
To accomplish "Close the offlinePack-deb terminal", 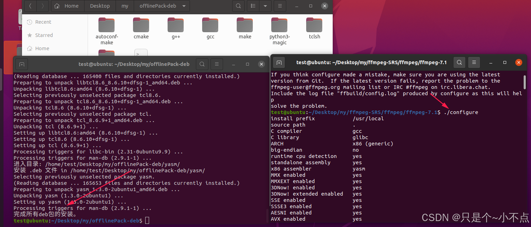I will coord(261,64).
